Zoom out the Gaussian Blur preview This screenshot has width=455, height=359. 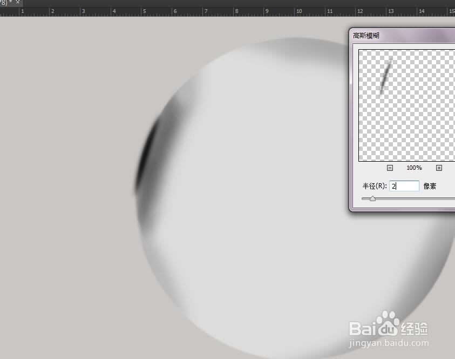tap(390, 168)
